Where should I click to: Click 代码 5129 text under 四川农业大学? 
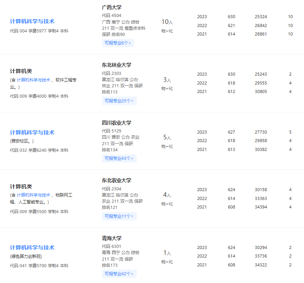click(112, 131)
